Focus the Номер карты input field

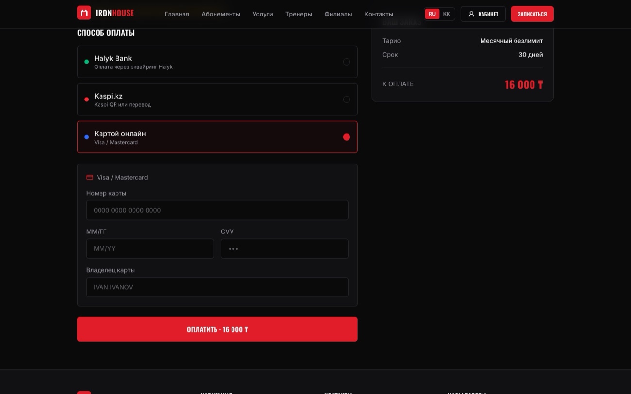click(217, 210)
